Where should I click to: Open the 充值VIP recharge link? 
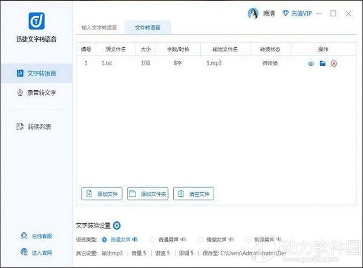[292, 14]
